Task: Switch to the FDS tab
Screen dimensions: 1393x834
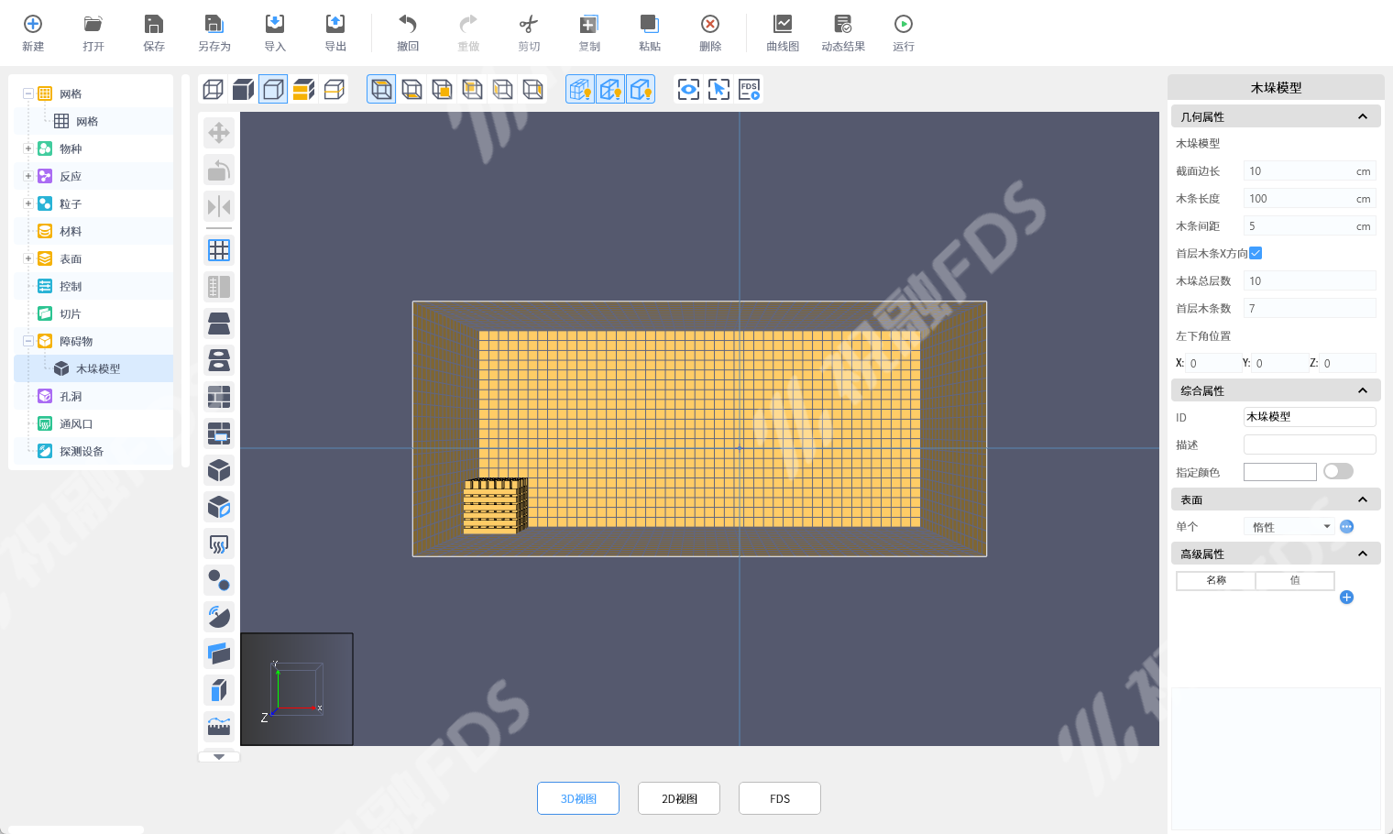Action: (x=780, y=798)
